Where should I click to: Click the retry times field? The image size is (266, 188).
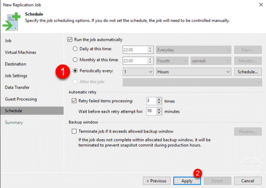[x=151, y=101]
